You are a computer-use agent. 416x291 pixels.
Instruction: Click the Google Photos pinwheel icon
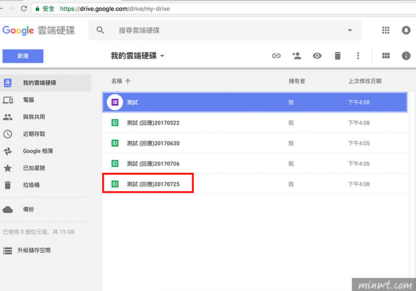coord(8,151)
